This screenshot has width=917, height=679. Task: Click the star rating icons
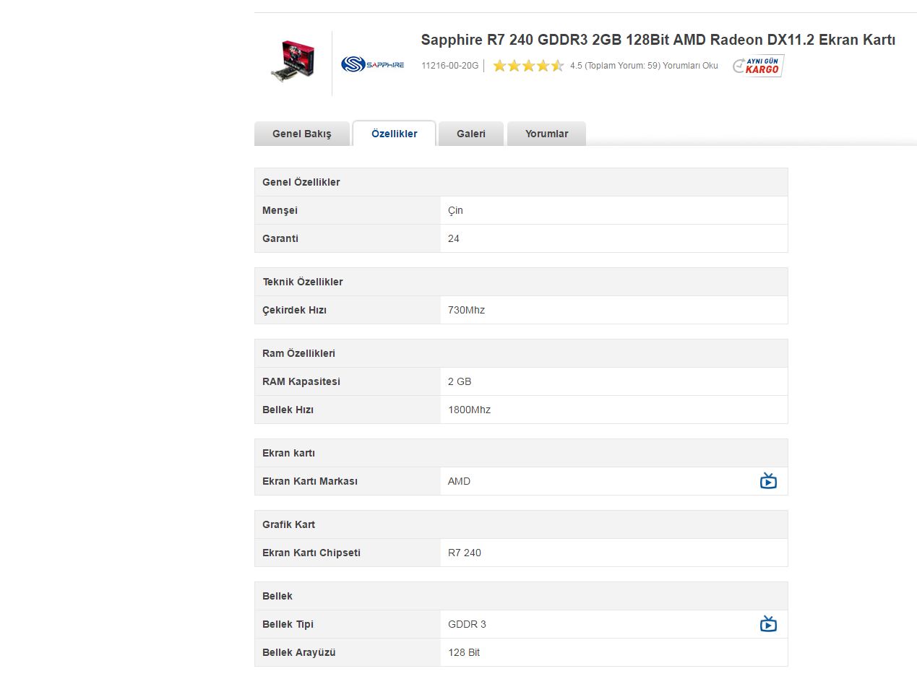coord(528,66)
